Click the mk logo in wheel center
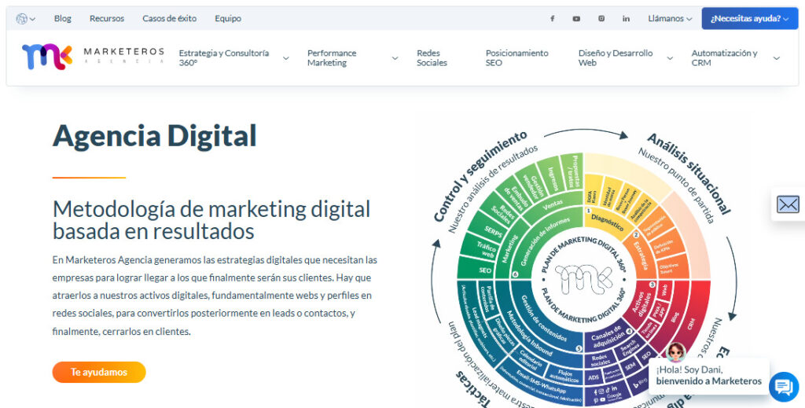The image size is (805, 408). pyautogui.click(x=584, y=280)
